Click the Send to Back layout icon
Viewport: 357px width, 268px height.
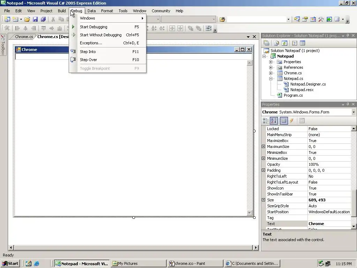click(x=198, y=28)
